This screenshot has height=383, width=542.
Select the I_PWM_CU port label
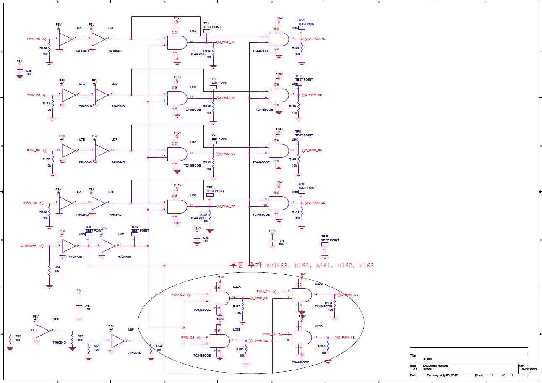point(261,298)
